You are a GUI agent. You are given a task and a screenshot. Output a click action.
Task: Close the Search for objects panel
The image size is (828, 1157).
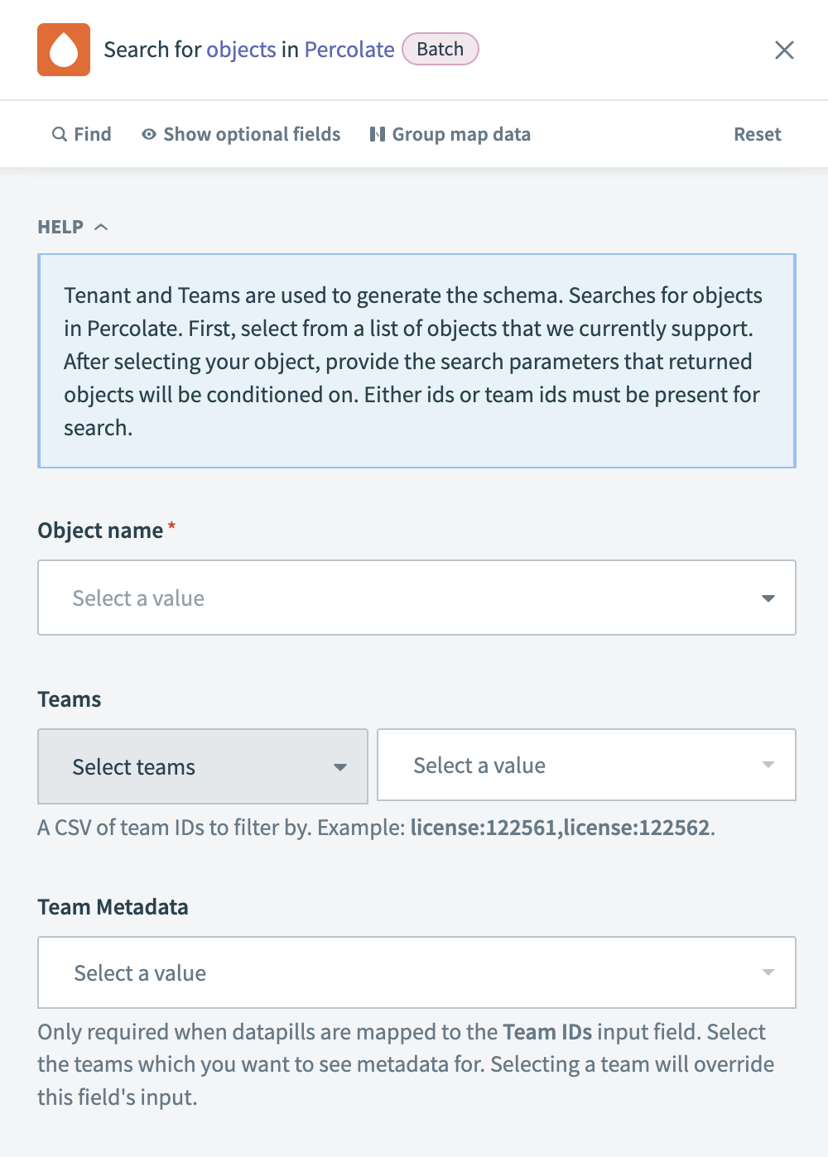pos(783,50)
